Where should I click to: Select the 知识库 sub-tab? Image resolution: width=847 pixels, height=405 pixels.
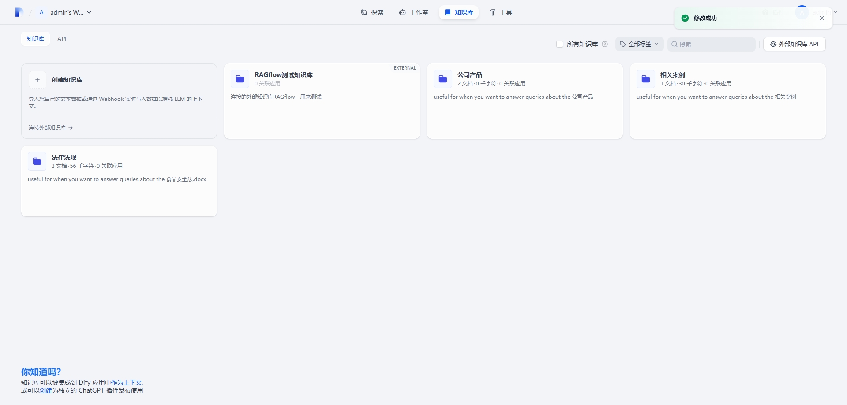tap(35, 39)
